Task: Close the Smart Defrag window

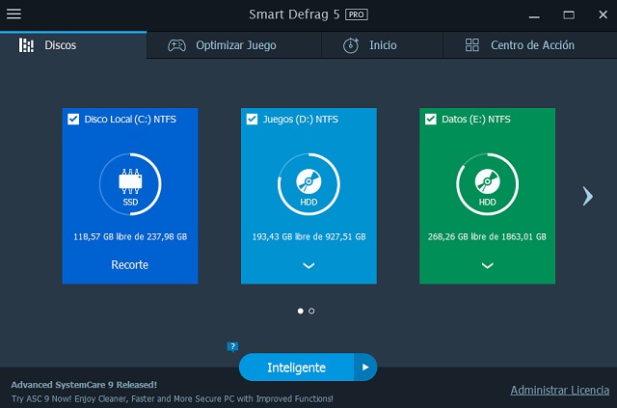Action: click(x=603, y=15)
